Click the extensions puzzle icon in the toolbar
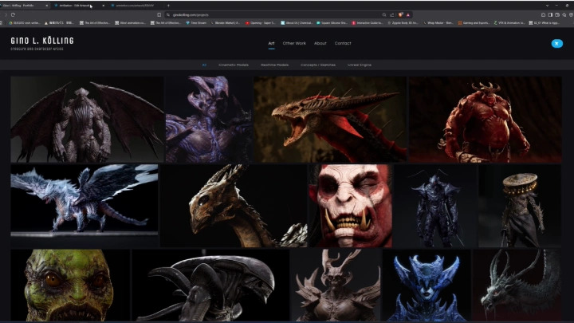The width and height of the screenshot is (574, 323). tap(543, 14)
